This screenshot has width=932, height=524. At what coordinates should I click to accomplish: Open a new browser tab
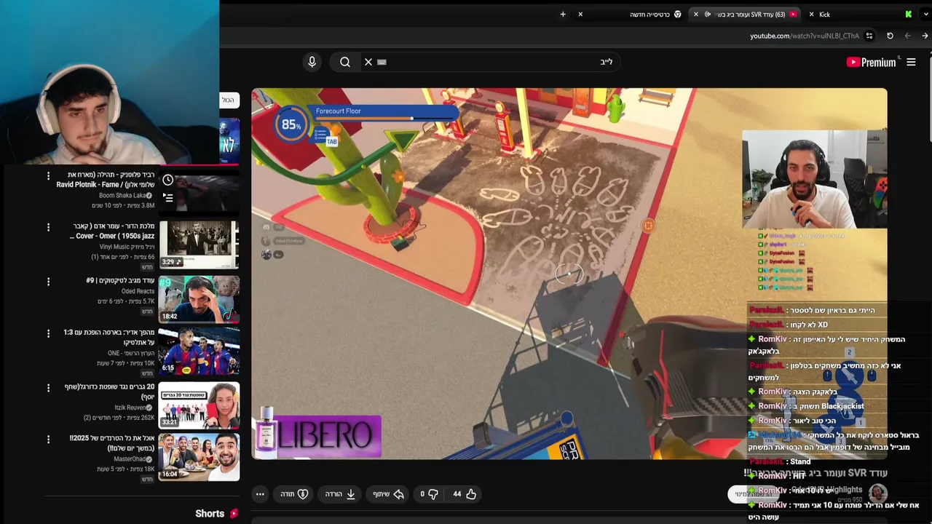click(x=563, y=14)
